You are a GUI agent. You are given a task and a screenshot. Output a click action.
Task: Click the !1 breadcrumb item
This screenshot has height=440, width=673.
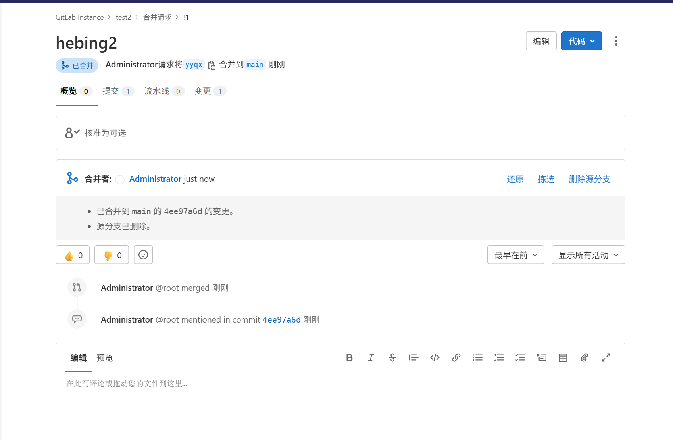(186, 17)
